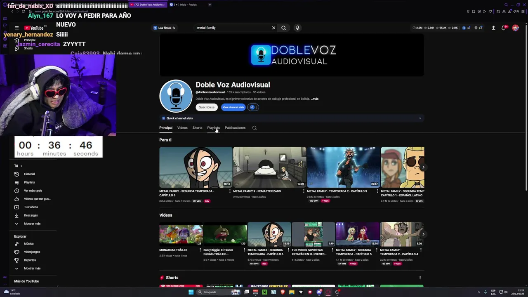Select the Principal channel tab
Viewport: 528px width, 297px height.
click(166, 128)
